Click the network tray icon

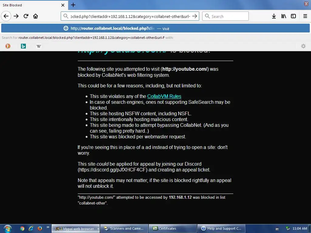pos(288,228)
